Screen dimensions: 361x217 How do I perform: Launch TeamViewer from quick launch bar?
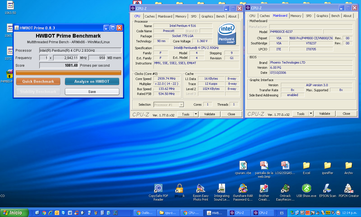coord(63,213)
